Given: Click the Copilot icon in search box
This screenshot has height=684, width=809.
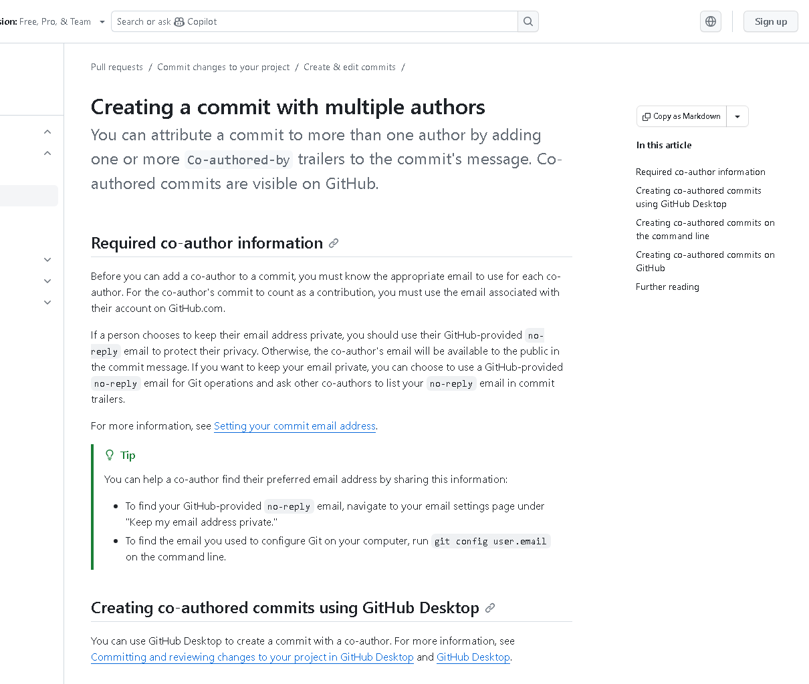Looking at the screenshot, I should click(x=179, y=21).
